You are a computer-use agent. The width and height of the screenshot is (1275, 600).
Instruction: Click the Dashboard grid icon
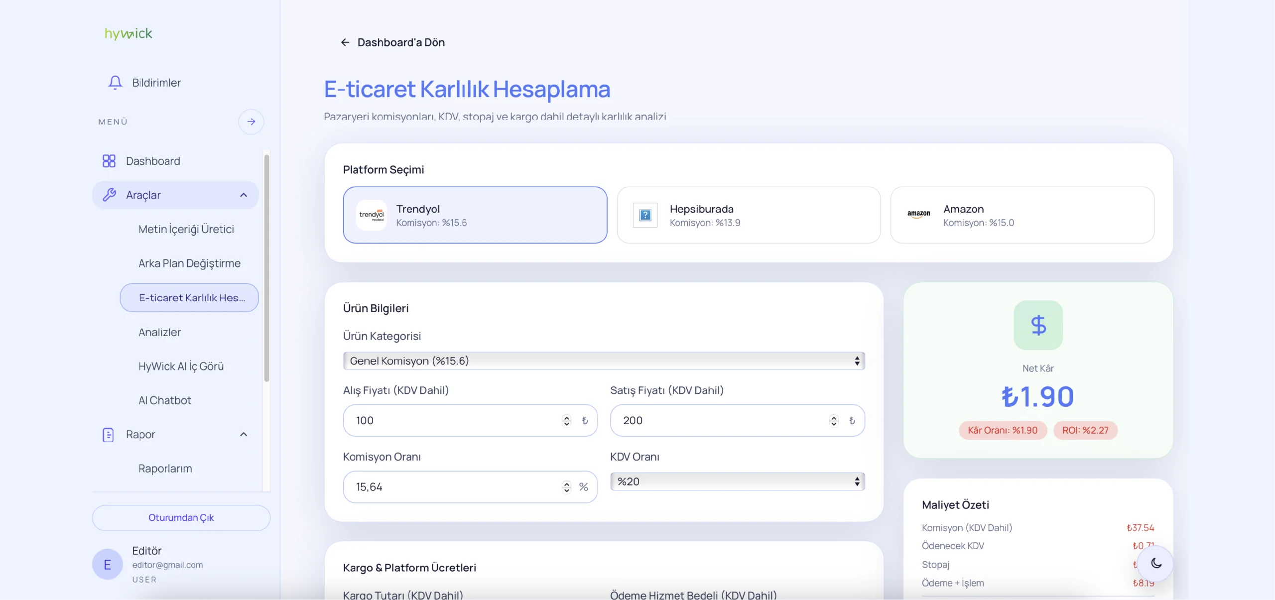click(109, 161)
